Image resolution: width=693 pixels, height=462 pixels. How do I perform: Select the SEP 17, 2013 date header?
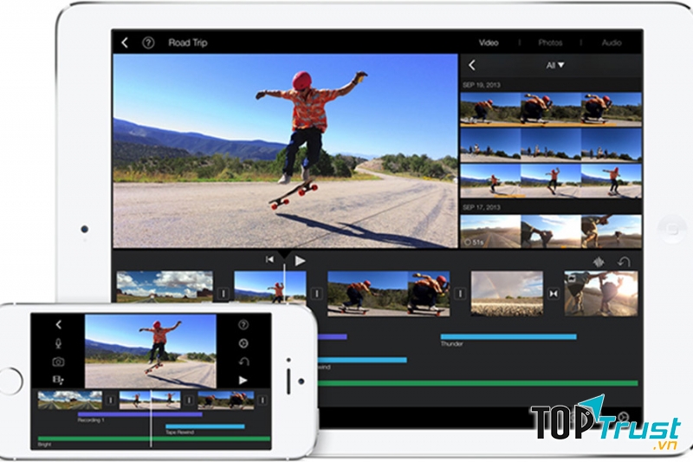point(482,207)
